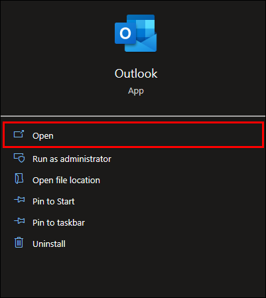This screenshot has width=266, height=298.
Task: Select the Open menu entry
Action: (133, 135)
